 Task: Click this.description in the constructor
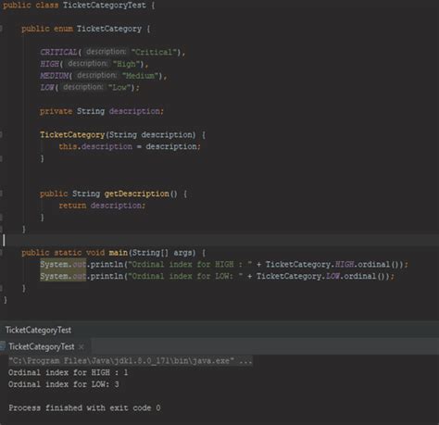click(x=95, y=146)
